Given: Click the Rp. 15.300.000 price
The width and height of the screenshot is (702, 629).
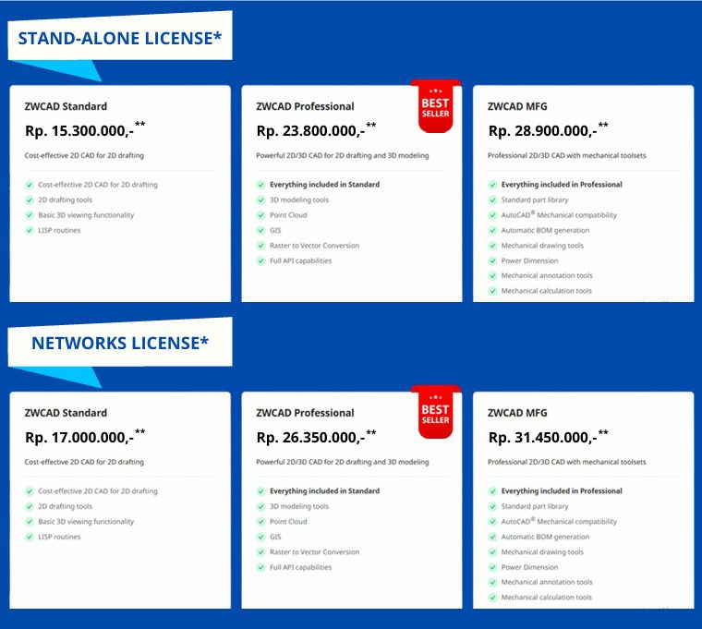Looking at the screenshot, I should pyautogui.click(x=85, y=130).
